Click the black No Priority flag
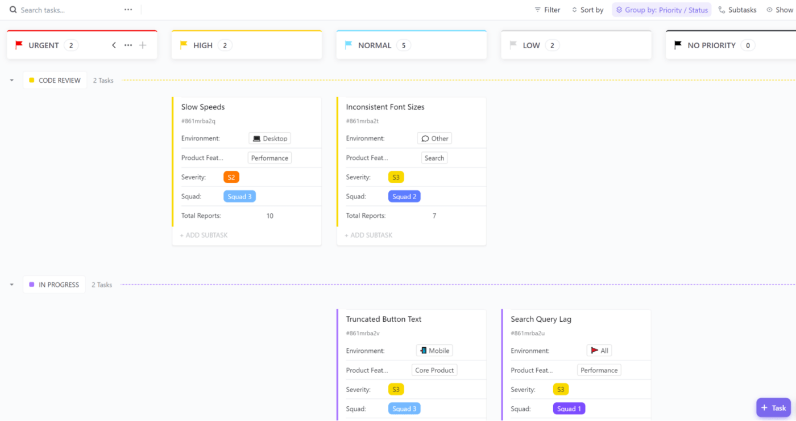The height and width of the screenshot is (421, 796). (678, 45)
